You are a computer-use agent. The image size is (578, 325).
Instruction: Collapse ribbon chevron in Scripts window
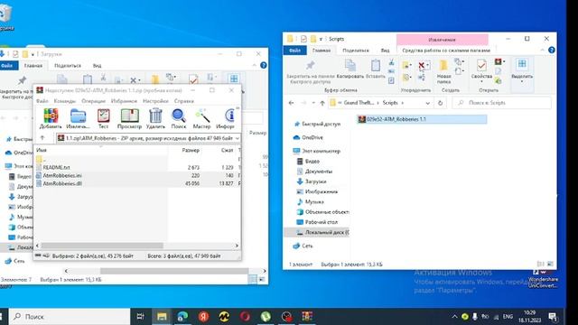tap(542, 51)
